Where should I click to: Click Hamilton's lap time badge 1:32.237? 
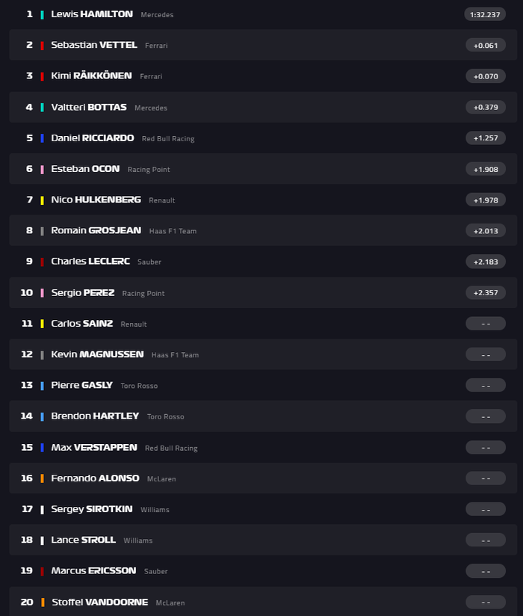(x=486, y=13)
